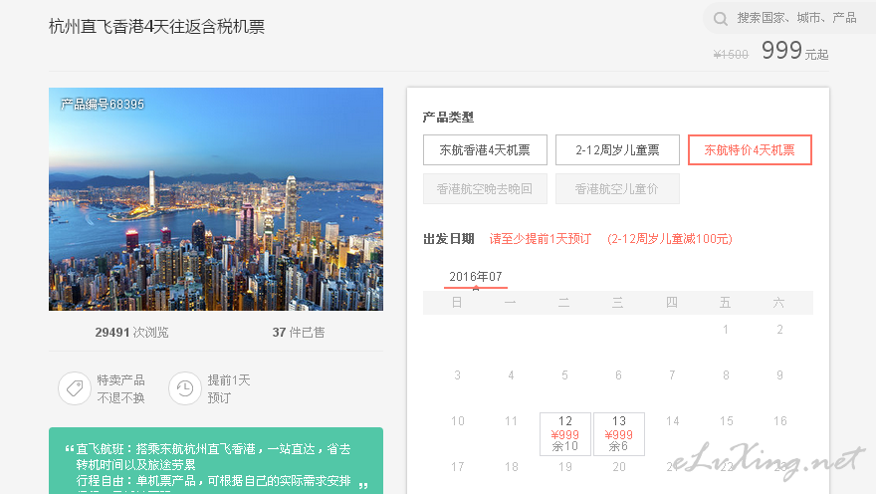Click disabled option 香港航空儿童价
The width and height of the screenshot is (876, 494).
(617, 189)
